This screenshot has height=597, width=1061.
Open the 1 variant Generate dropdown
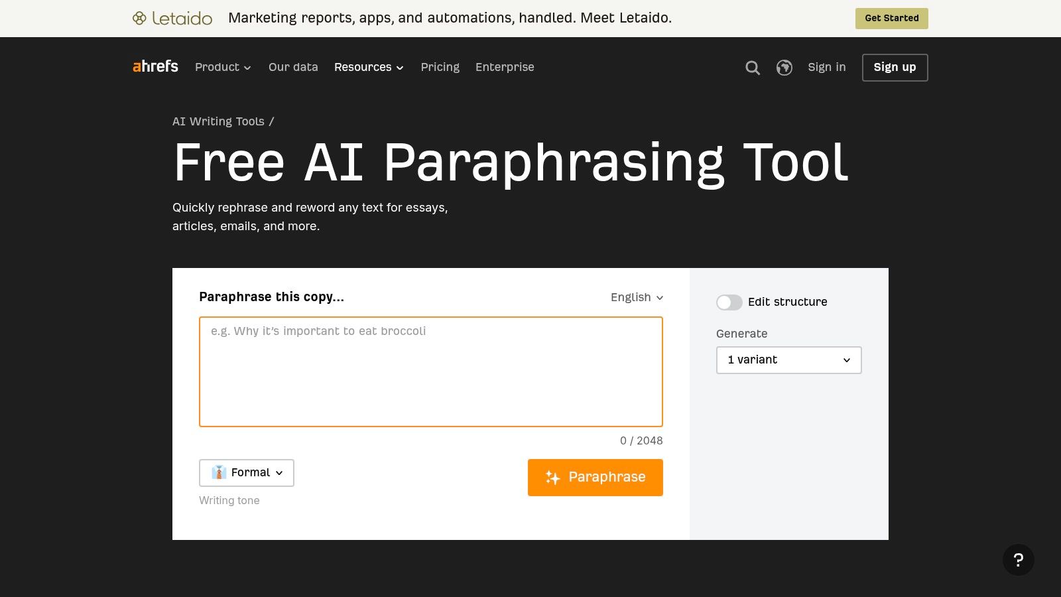click(789, 360)
